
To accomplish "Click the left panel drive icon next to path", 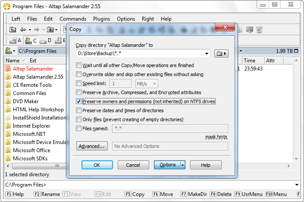I will 8,51.
